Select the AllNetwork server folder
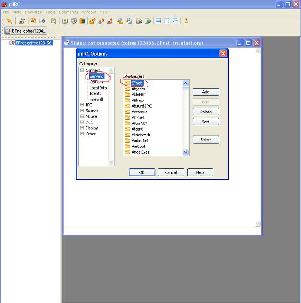 (137, 135)
